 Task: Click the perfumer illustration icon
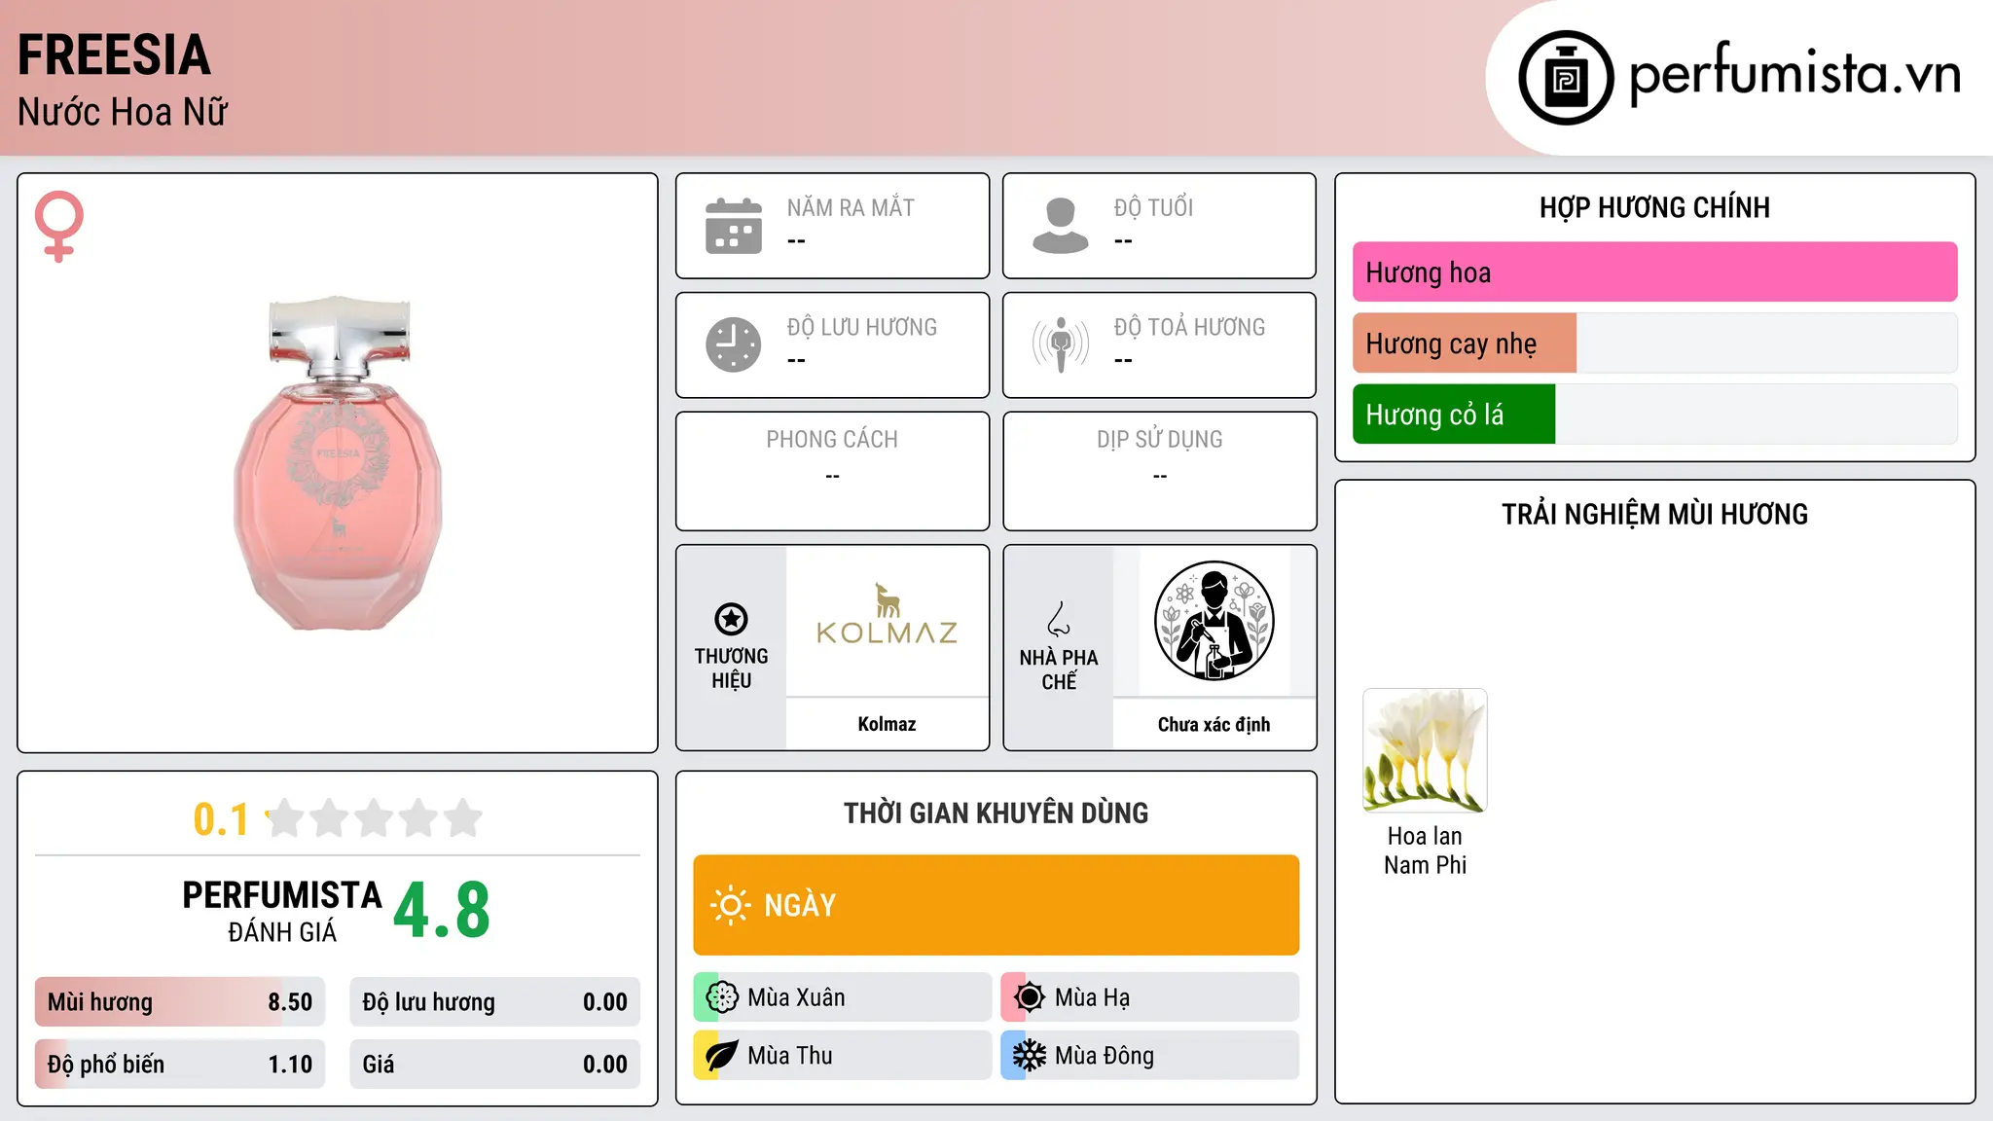click(x=1214, y=621)
